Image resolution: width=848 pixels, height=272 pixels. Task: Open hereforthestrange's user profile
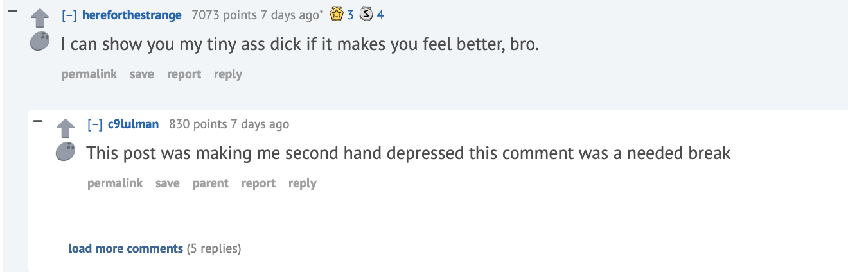[x=132, y=15]
